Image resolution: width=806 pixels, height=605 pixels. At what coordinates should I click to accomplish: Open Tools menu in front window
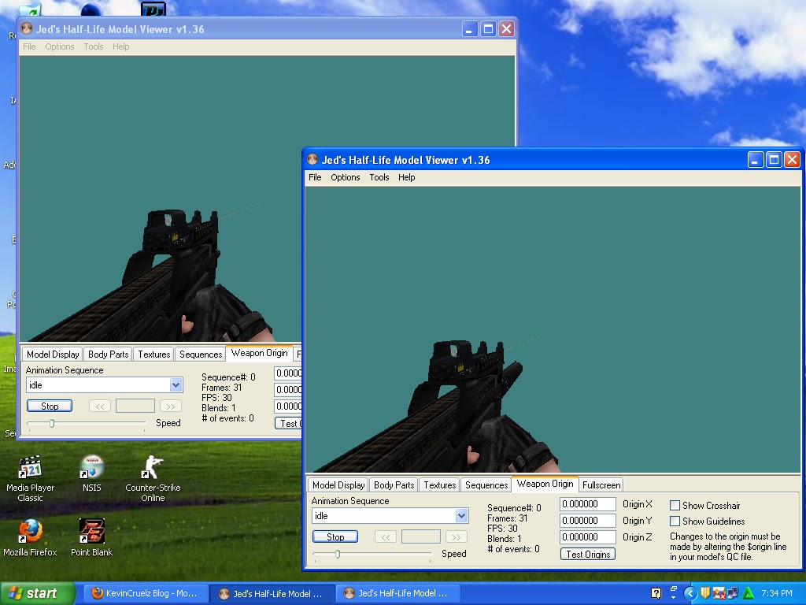379,177
